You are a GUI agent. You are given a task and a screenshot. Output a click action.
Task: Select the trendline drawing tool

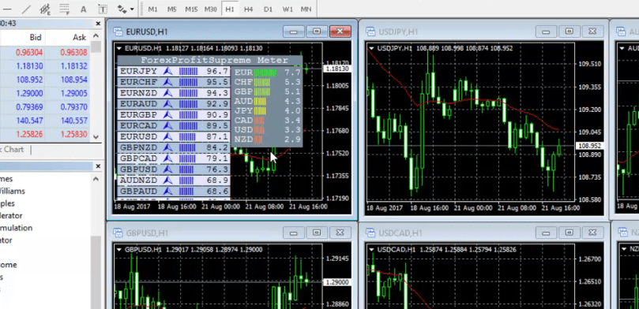(27, 9)
